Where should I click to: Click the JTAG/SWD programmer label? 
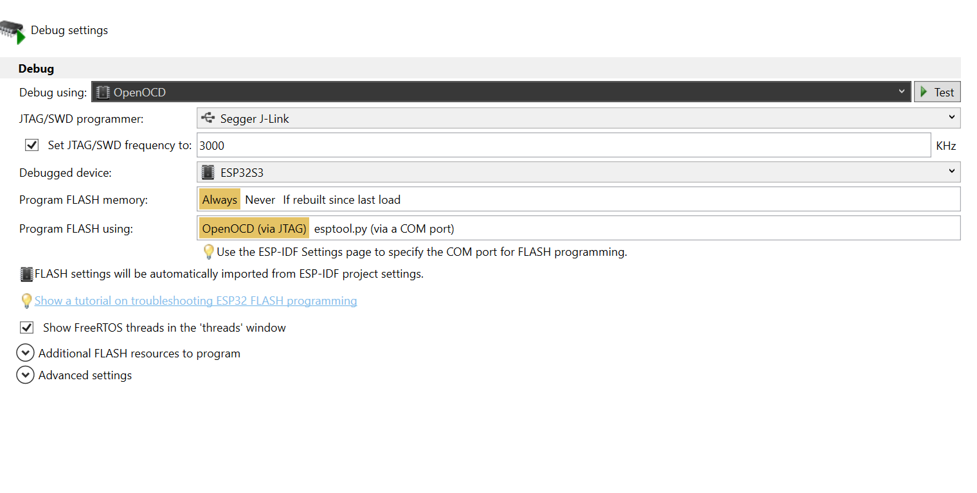click(x=82, y=119)
